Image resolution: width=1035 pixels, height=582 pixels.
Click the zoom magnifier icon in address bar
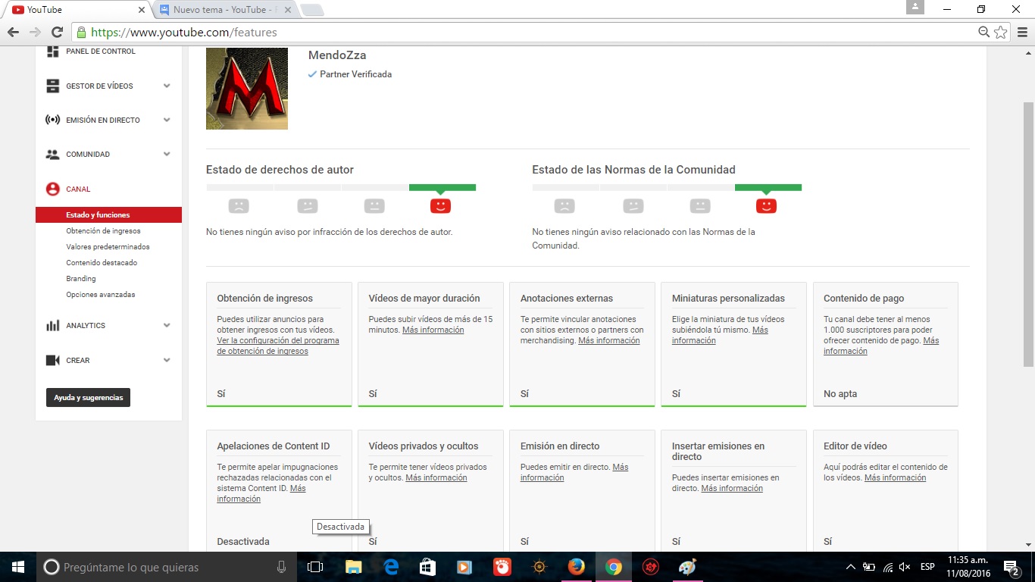[984, 32]
